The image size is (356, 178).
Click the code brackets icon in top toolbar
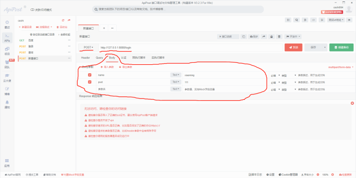[313, 20]
